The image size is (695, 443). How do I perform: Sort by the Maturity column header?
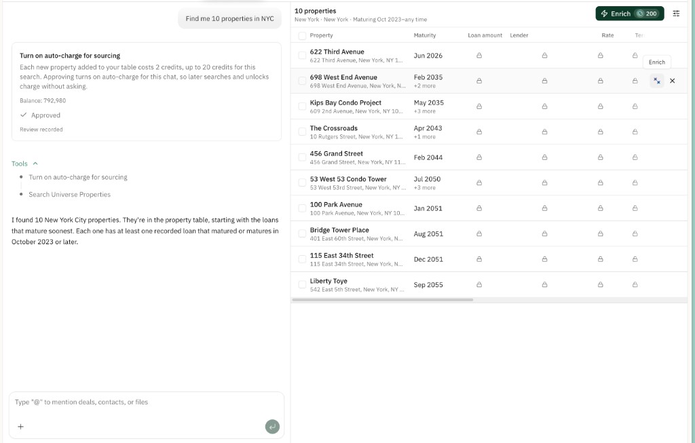coord(425,35)
